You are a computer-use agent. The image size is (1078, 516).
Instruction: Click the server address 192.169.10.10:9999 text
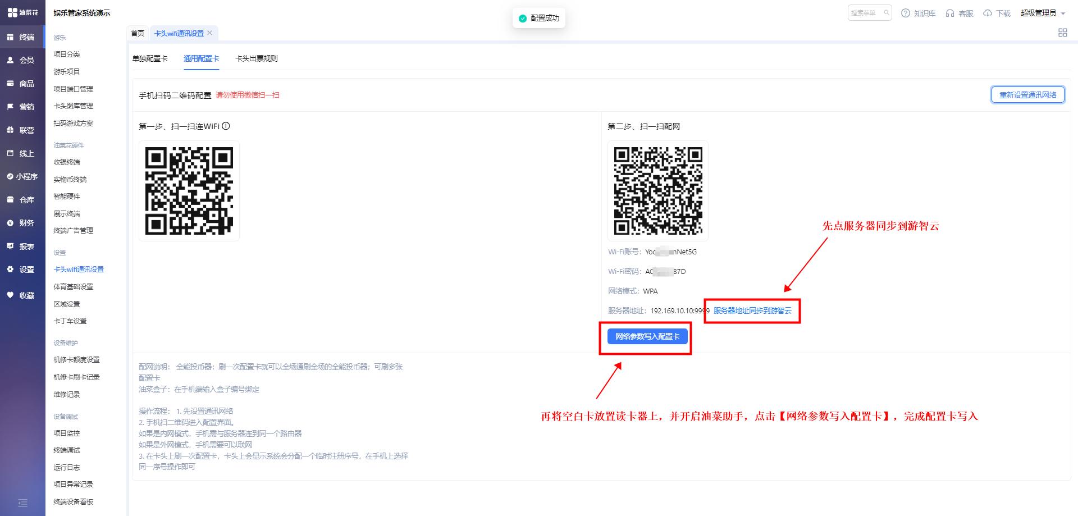[680, 310]
